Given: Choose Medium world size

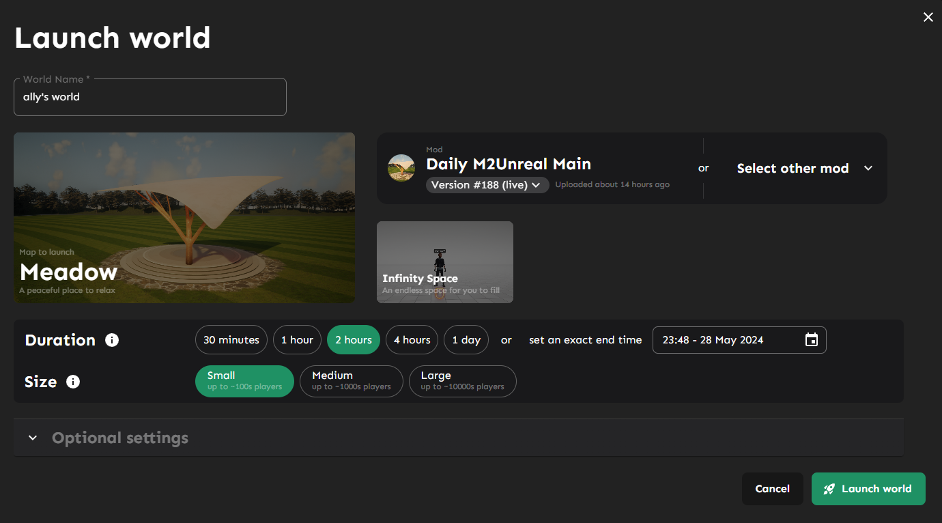Looking at the screenshot, I should click(351, 381).
